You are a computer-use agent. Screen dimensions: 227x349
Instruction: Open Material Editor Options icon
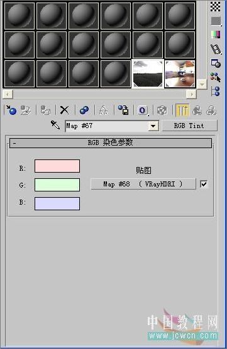(x=216, y=63)
